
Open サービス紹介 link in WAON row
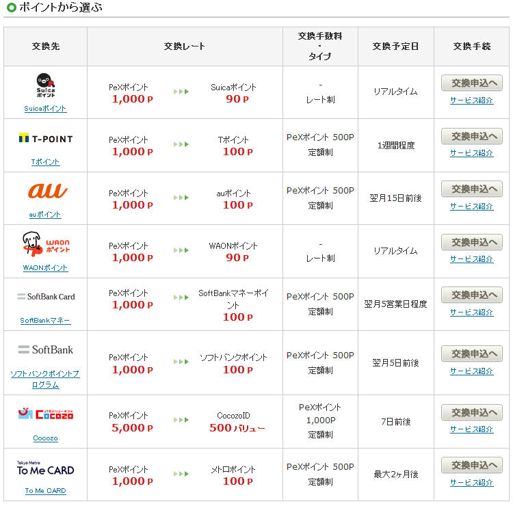pyautogui.click(x=471, y=259)
